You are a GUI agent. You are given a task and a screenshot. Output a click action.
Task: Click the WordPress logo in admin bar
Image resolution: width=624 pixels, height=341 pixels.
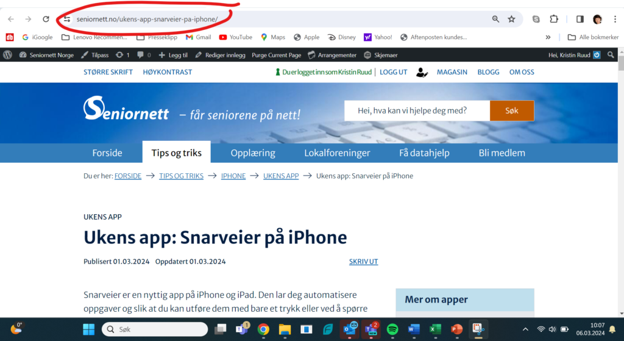pos(7,55)
